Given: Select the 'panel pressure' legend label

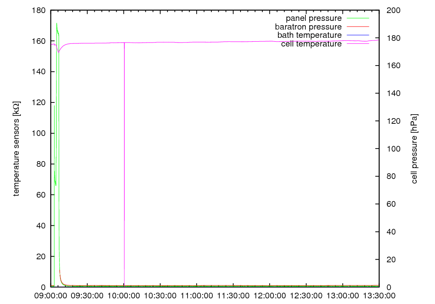Looking at the screenshot, I should tap(313, 18).
